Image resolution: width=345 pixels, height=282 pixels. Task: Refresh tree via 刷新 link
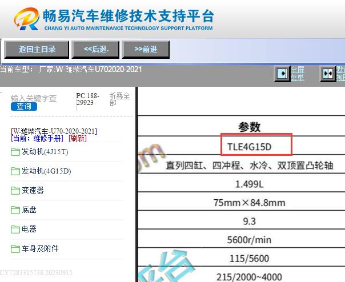click(78, 138)
